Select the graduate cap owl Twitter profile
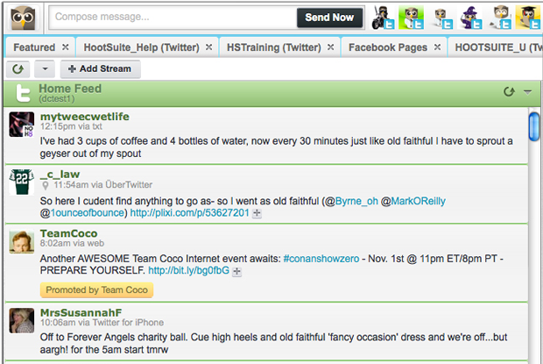This screenshot has height=364, width=543. (528, 18)
